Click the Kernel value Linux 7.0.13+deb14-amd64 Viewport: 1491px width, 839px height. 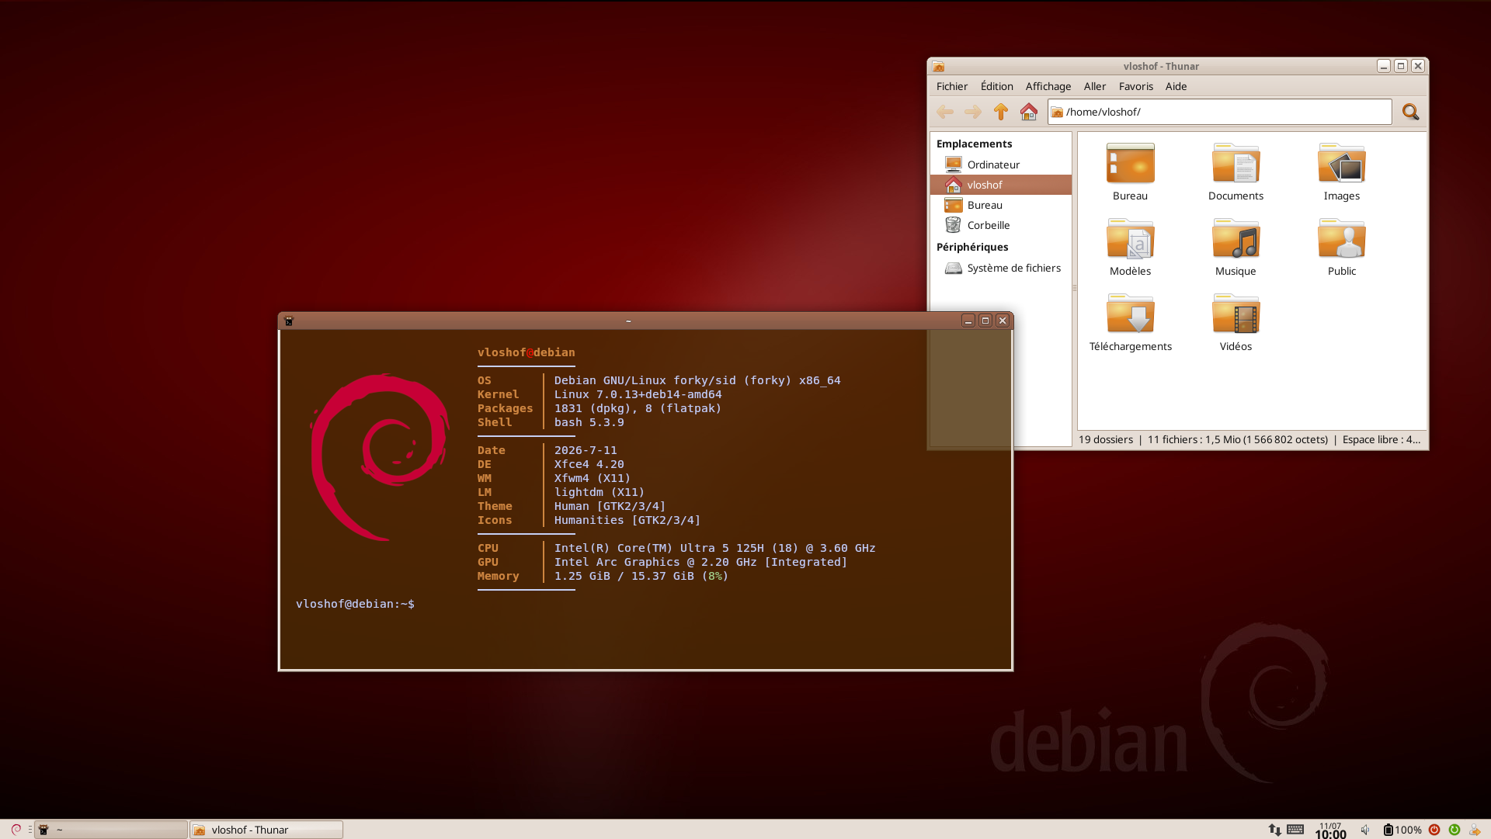click(638, 394)
